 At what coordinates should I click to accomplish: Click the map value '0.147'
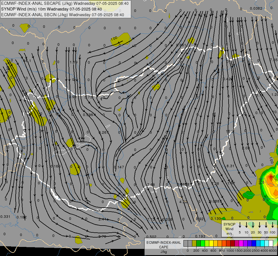[119, 167]
